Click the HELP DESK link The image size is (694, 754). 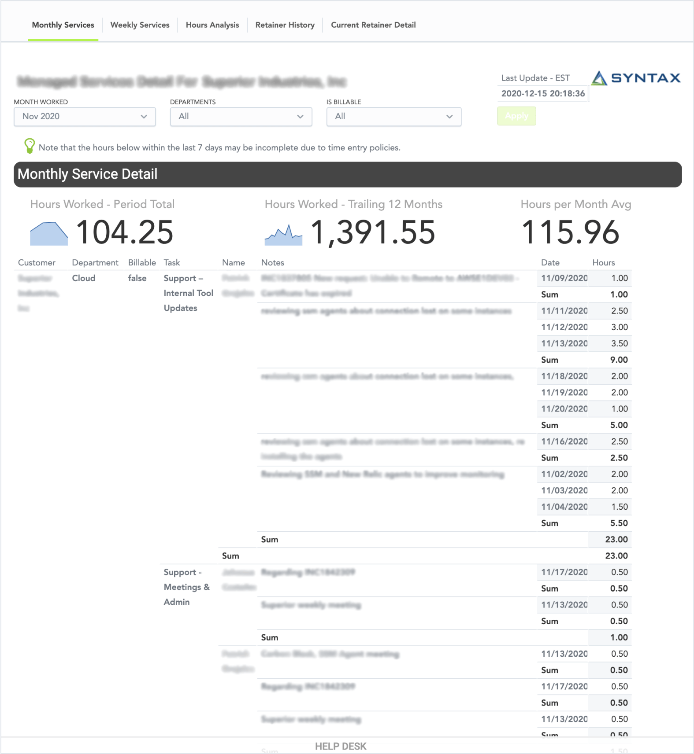tap(341, 746)
